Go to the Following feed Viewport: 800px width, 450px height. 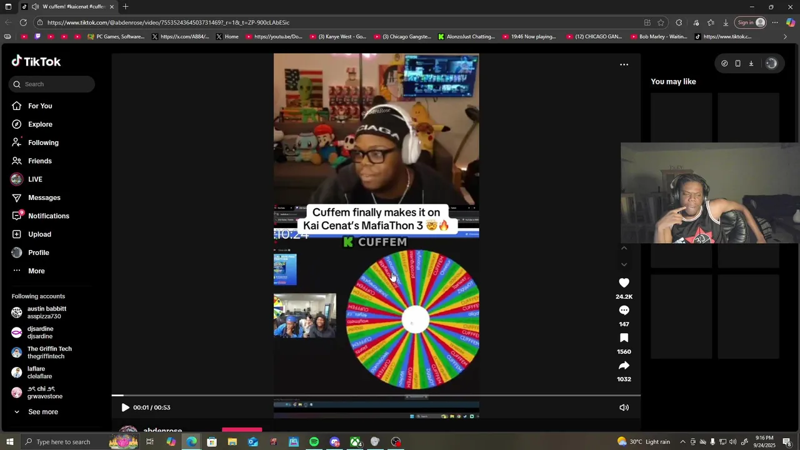point(43,142)
